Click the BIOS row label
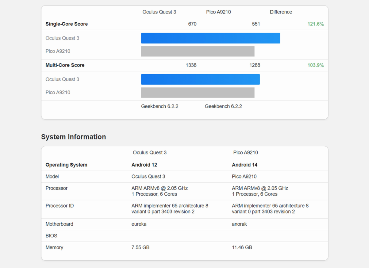369x268 pixels. (x=51, y=235)
